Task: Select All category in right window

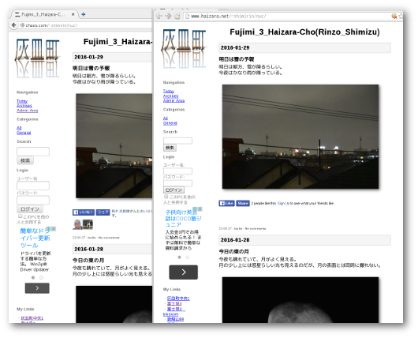Action: (x=166, y=118)
